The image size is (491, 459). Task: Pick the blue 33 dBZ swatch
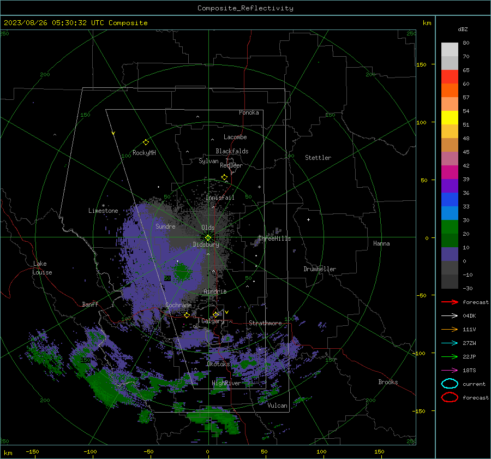point(450,199)
